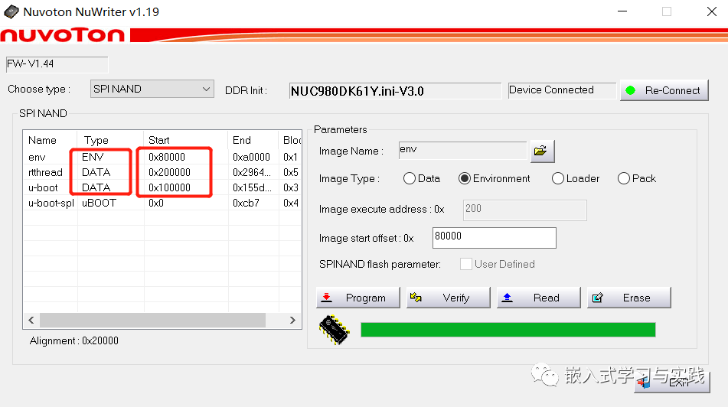Click the table's right scroll arrow
This screenshot has width=728, height=407.
[292, 321]
